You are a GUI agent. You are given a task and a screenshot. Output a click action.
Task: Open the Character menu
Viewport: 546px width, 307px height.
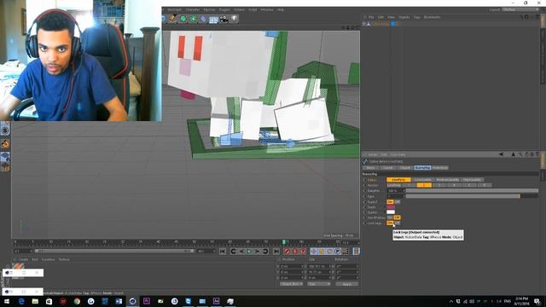(x=193, y=9)
